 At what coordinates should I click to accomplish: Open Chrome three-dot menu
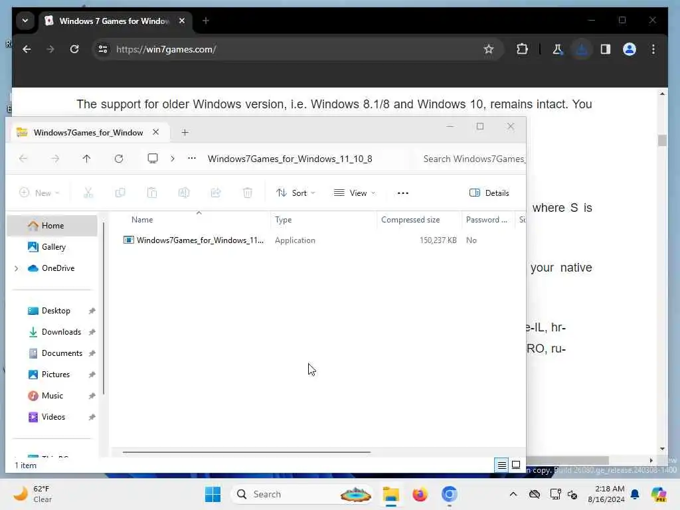pyautogui.click(x=653, y=49)
